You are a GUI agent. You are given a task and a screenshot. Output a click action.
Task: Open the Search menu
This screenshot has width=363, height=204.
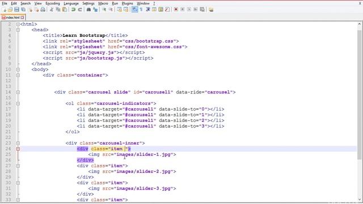tap(26, 3)
